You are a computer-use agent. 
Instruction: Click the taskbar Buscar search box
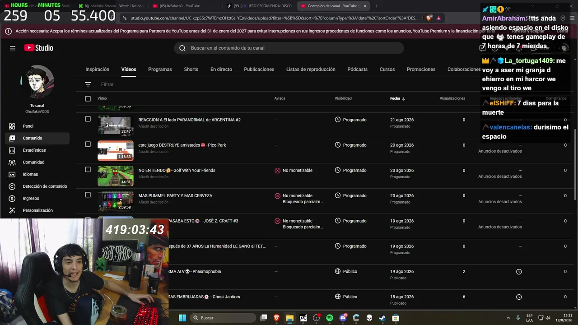coord(223,318)
